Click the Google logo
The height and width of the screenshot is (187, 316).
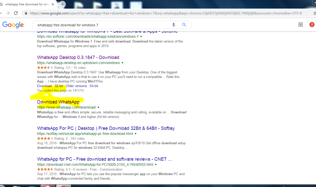(x=13, y=25)
